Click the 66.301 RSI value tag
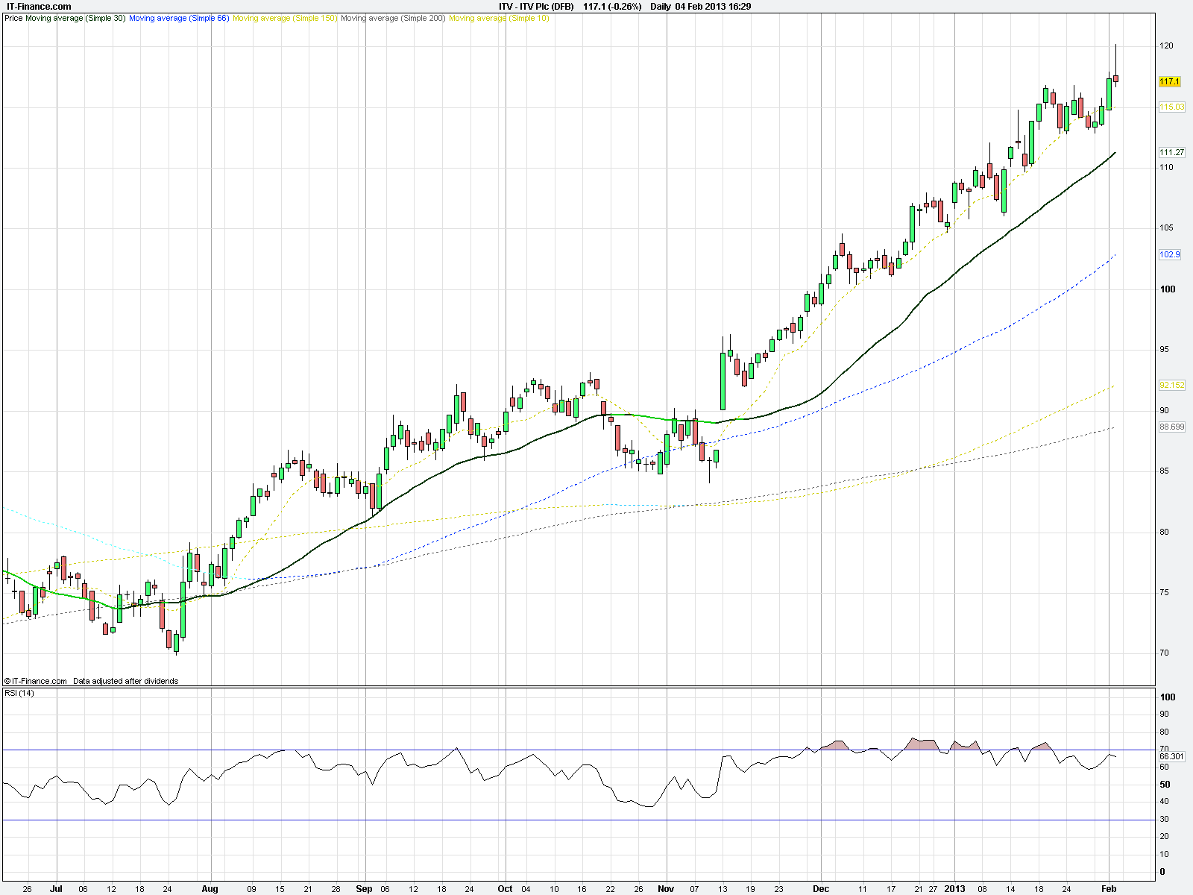 coord(1171,756)
